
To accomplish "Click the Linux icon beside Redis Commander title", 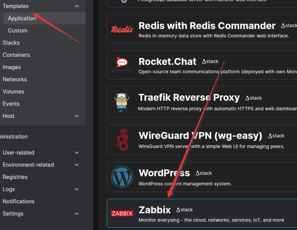I will pos(283,26).
